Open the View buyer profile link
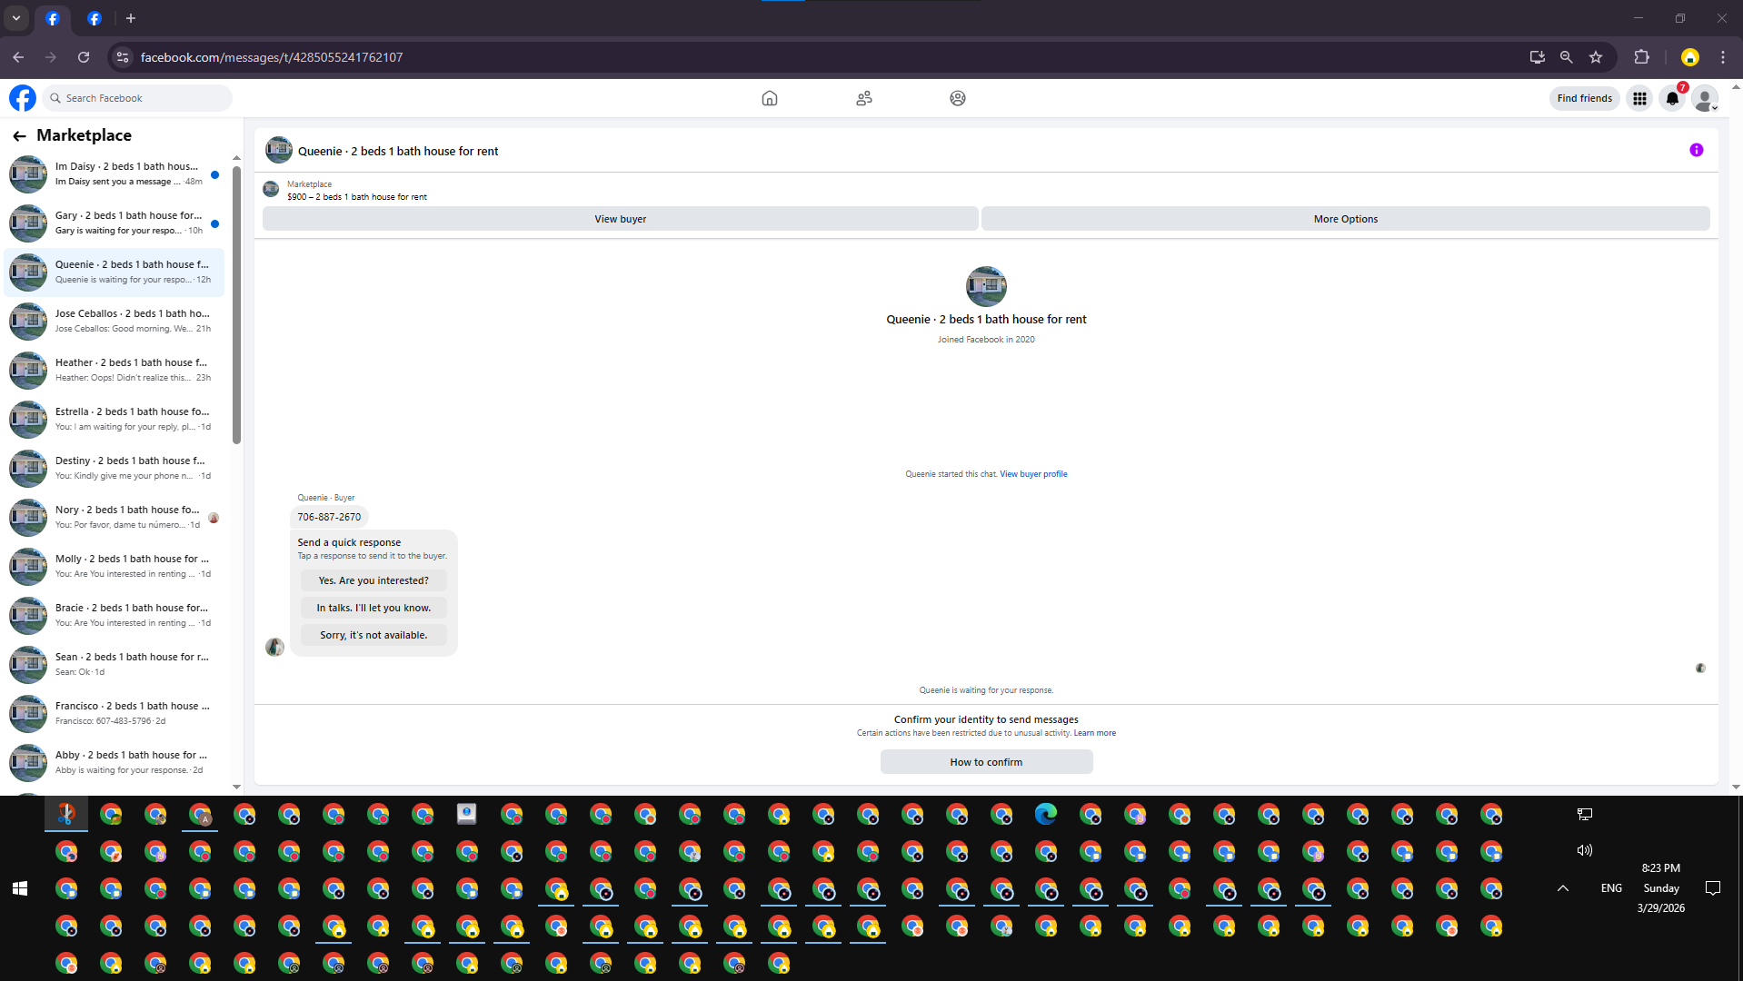 1033,474
